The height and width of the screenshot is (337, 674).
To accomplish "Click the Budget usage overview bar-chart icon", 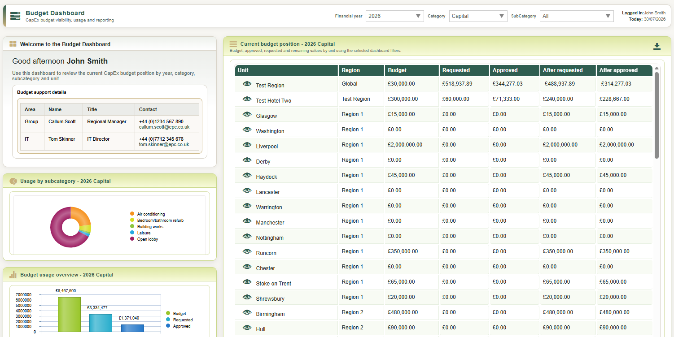I will [x=13, y=275].
